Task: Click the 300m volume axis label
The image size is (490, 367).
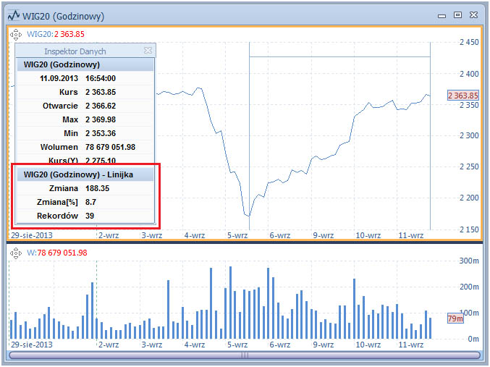Action: (x=469, y=261)
